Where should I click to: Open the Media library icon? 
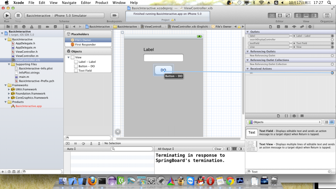(x=302, y=116)
